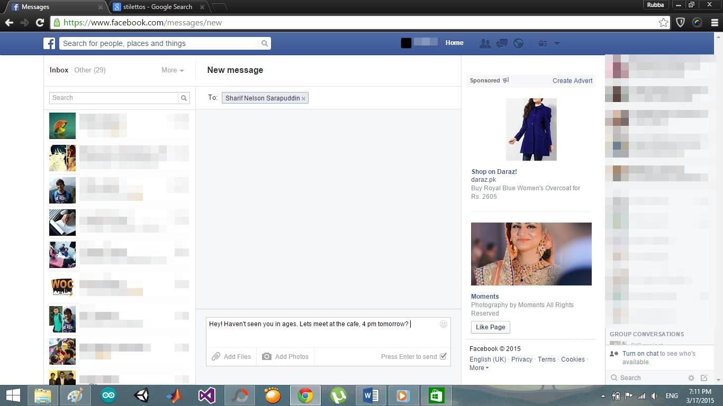Click the Rubba Chrome profile button
Viewport: 723px width, 406px height.
(x=655, y=5)
